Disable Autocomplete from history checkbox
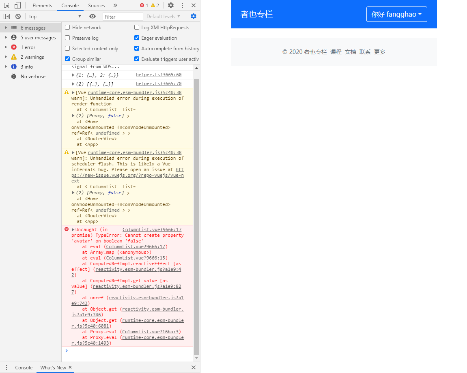The image size is (467, 373). 137,48
